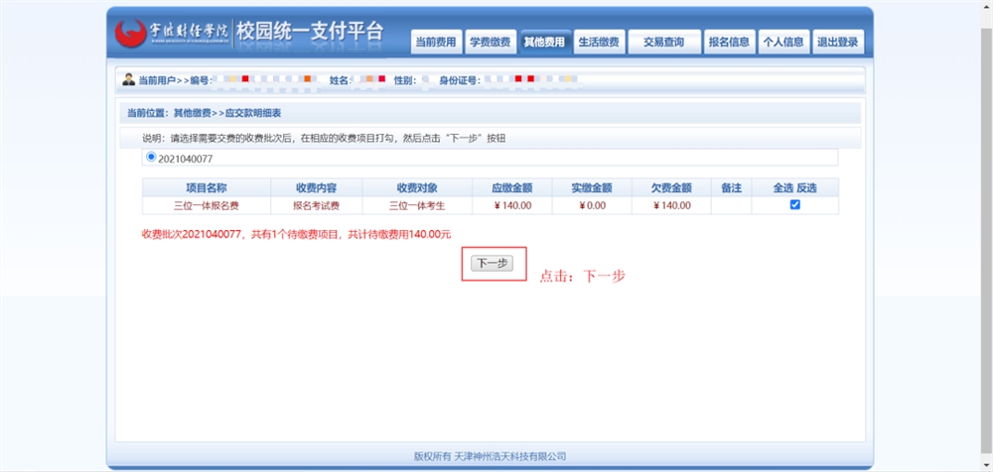Click the 说明 instruction line
Viewport: 993px width, 472px height.
[324, 139]
